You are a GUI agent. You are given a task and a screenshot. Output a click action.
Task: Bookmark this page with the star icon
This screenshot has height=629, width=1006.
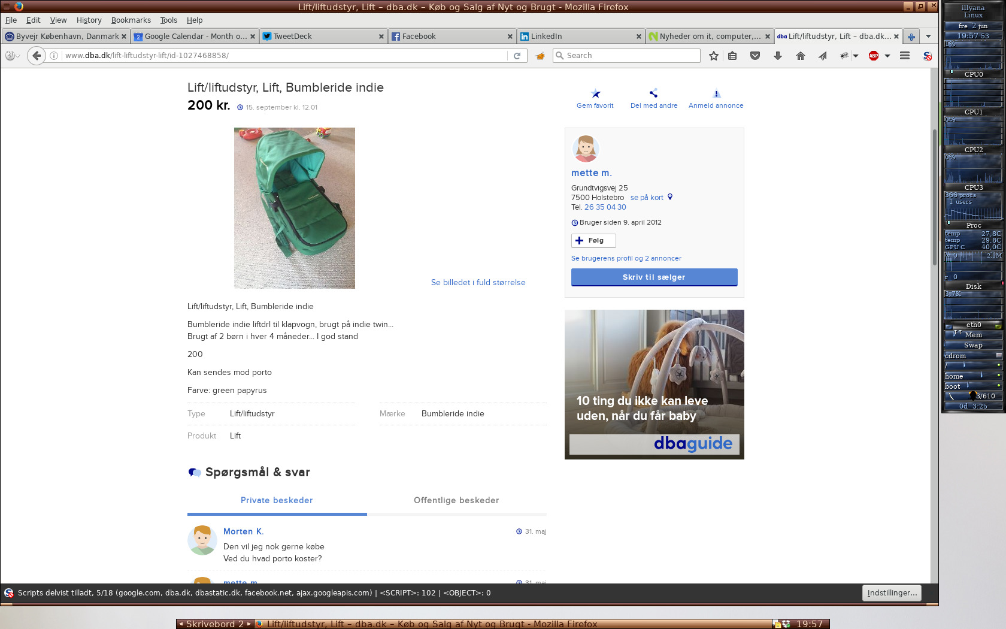point(713,56)
